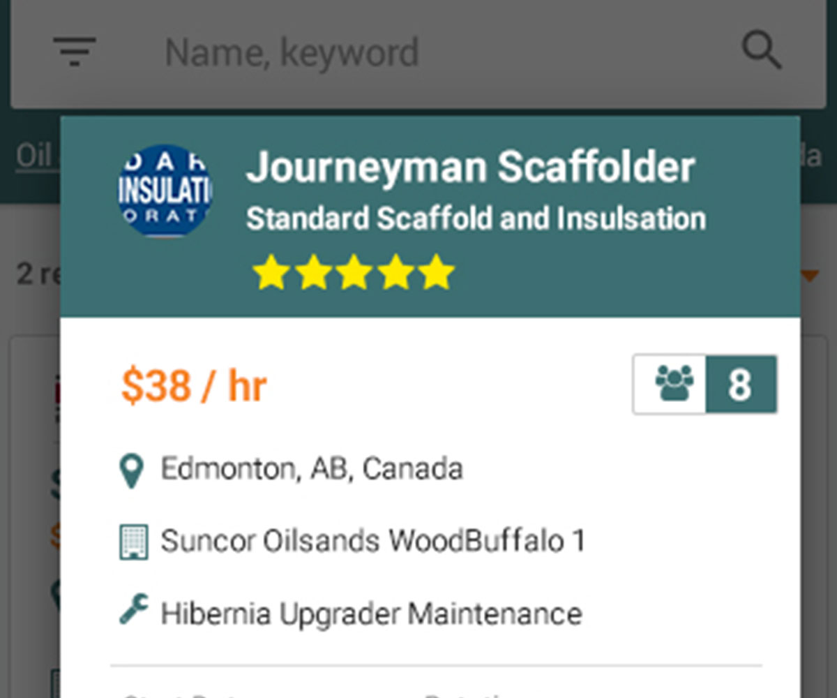Viewport: 837px width, 698px height.
Task: Click the underlined "Oil" category link
Action: click(33, 156)
